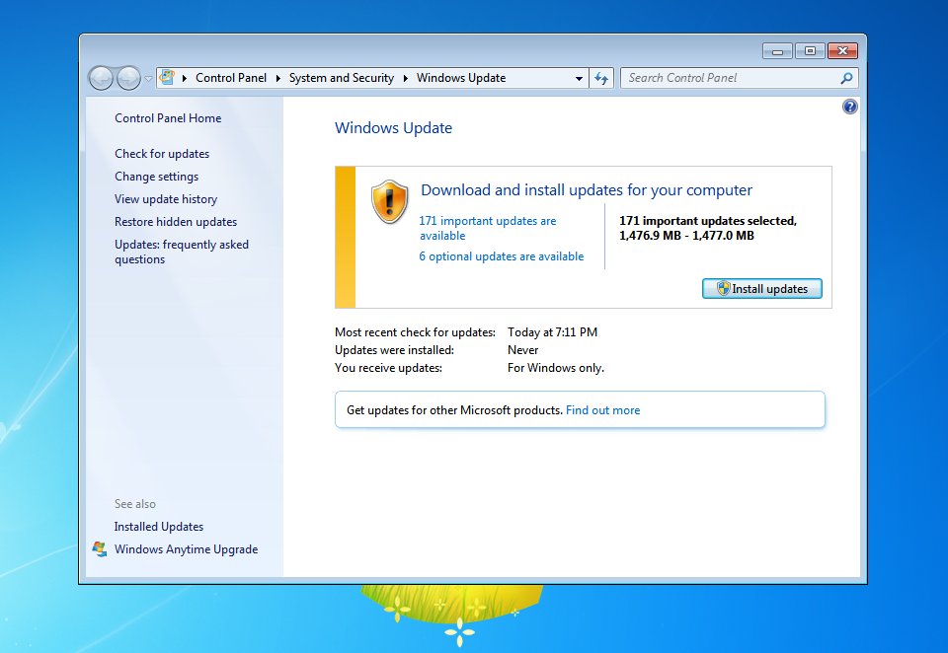The height and width of the screenshot is (653, 948).
Task: Minimize the Windows Update window
Action: (x=777, y=51)
